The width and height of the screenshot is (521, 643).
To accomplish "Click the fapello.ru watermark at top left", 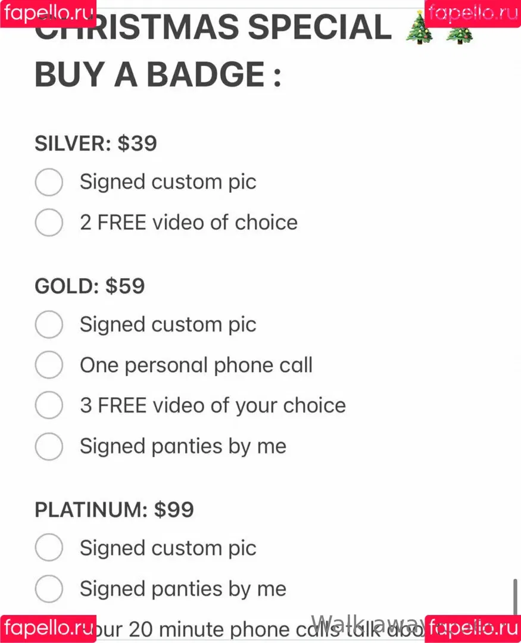I will (x=48, y=14).
